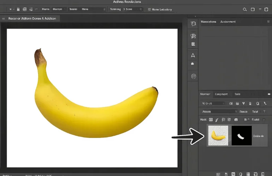The height and width of the screenshot is (176, 272).
Task: Select the Conpment panel tab
Action: (221, 94)
